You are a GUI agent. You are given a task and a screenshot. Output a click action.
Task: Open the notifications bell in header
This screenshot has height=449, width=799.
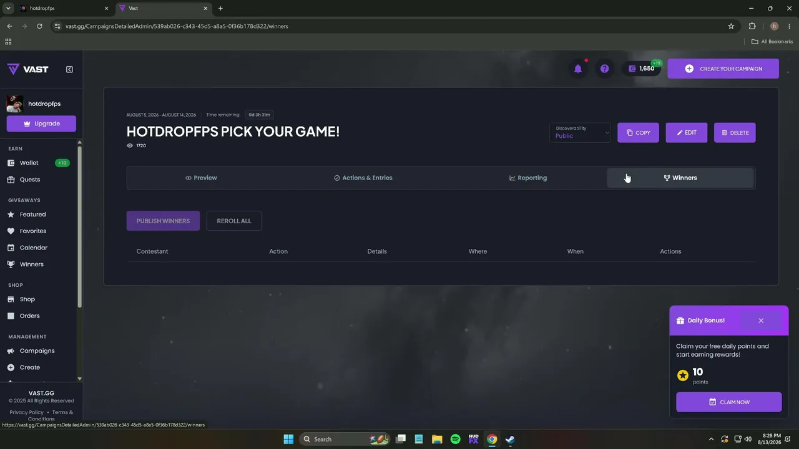click(x=578, y=69)
